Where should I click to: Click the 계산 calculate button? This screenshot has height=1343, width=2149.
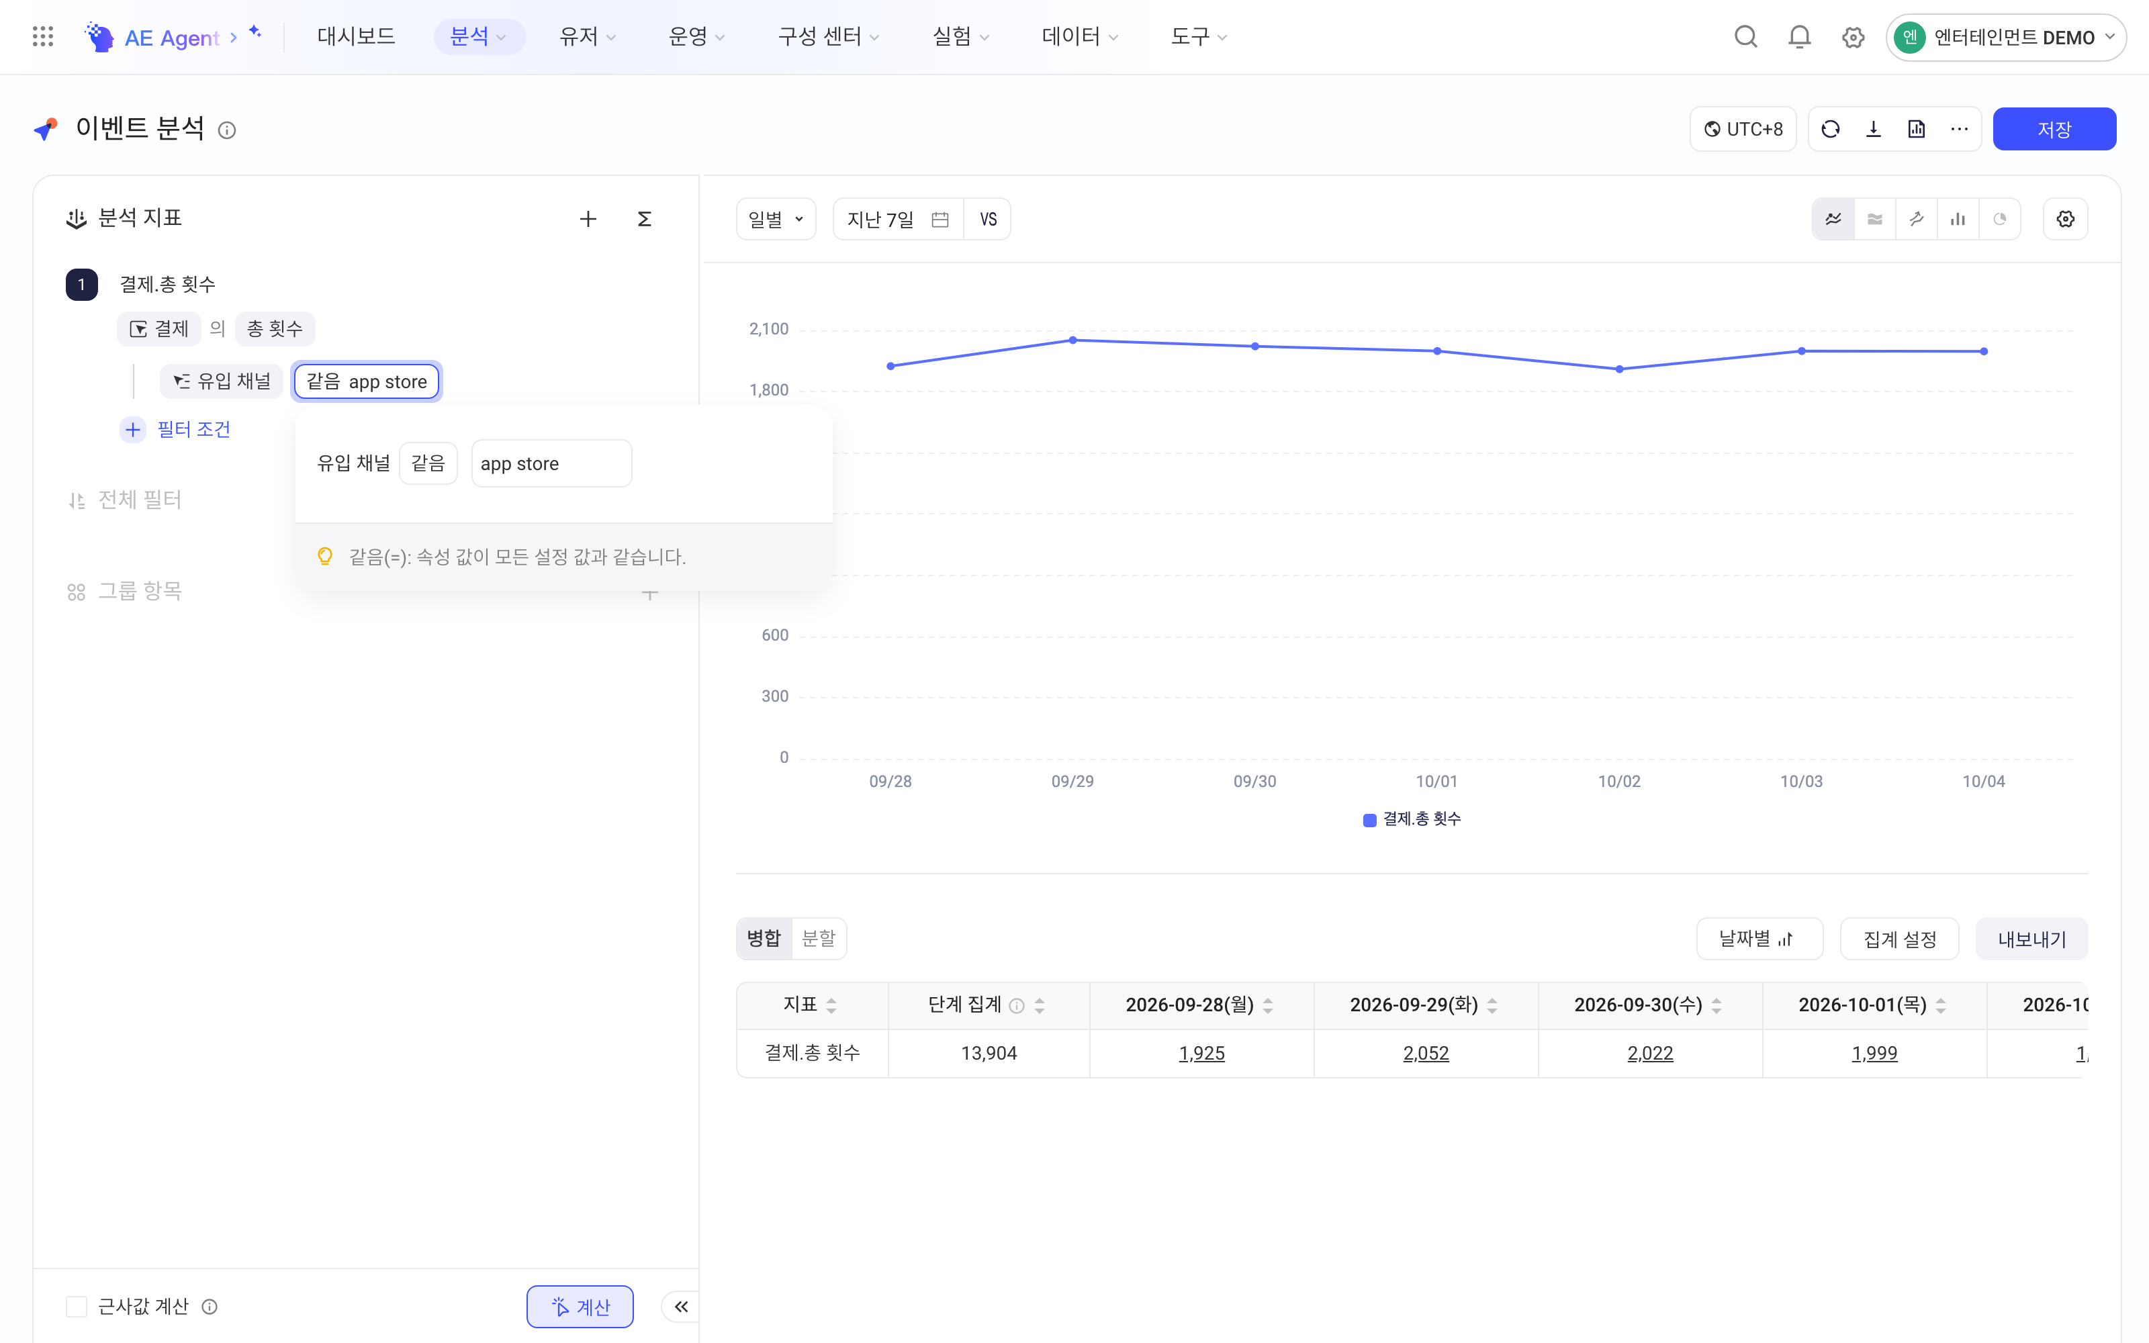click(x=580, y=1305)
